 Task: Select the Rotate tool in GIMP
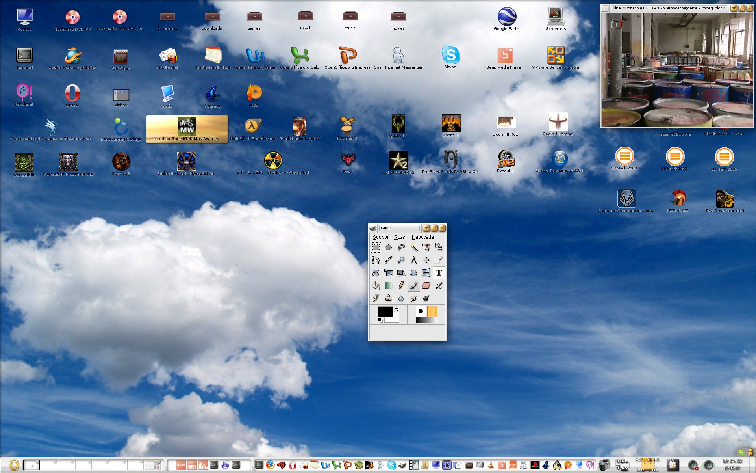coord(376,273)
